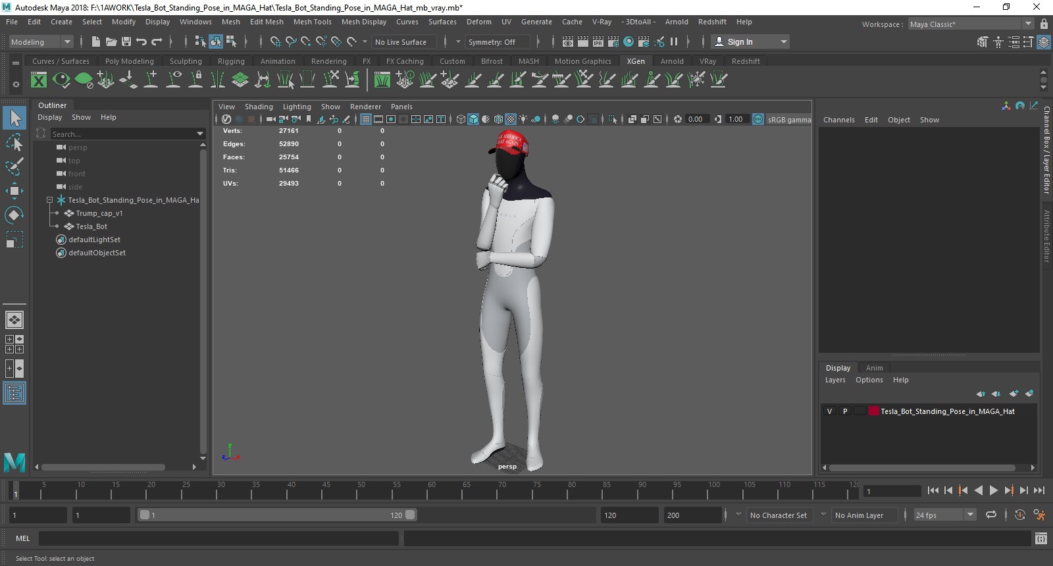Open the Modeling menu set dropdown
1053x566 pixels.
click(41, 41)
